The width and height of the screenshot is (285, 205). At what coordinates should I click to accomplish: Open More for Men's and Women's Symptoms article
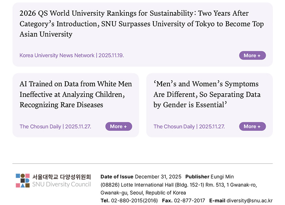[252, 126]
